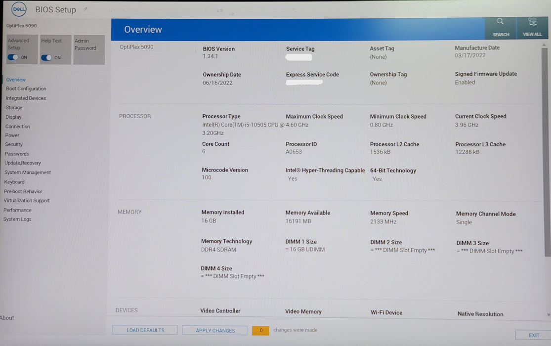This screenshot has width=551, height=346.
Task: Click Processor L3 Cache 12288 kB
Action: point(467,152)
